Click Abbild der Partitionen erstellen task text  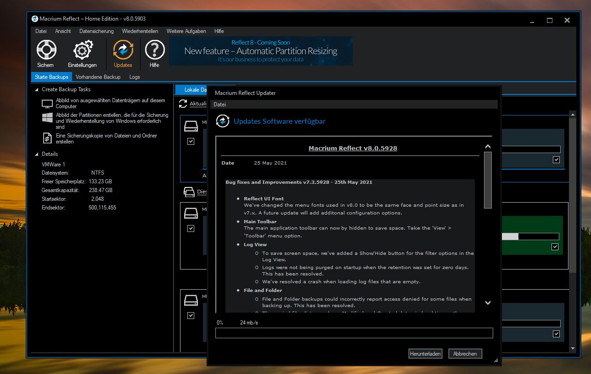(112, 121)
